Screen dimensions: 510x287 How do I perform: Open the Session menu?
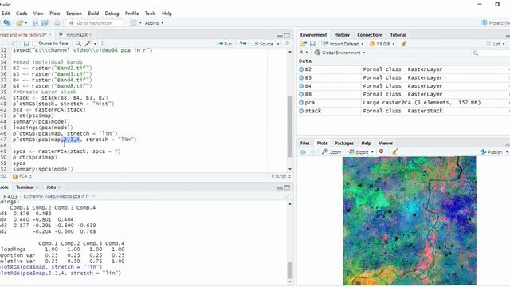(74, 14)
